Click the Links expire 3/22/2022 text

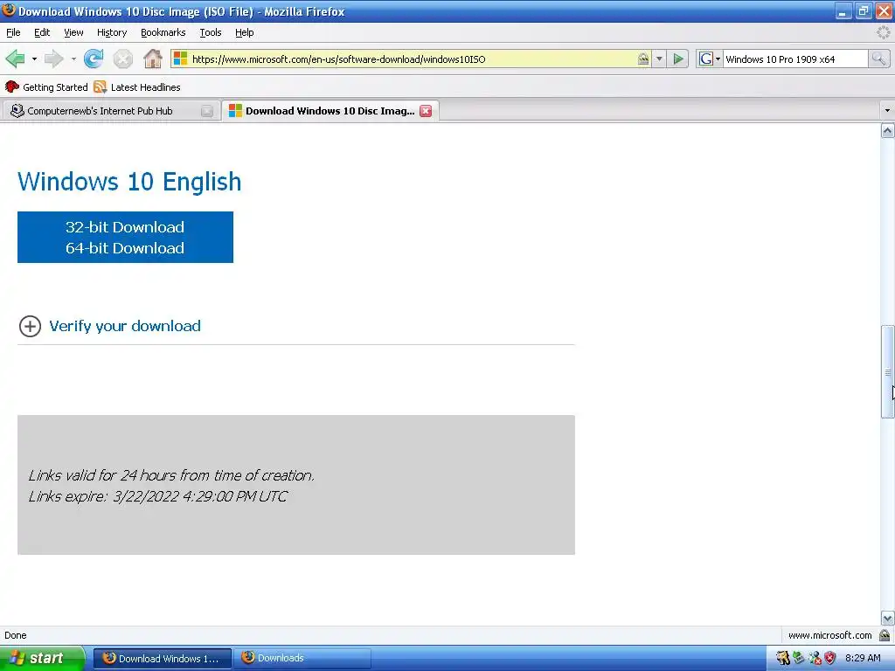pyautogui.click(x=157, y=496)
